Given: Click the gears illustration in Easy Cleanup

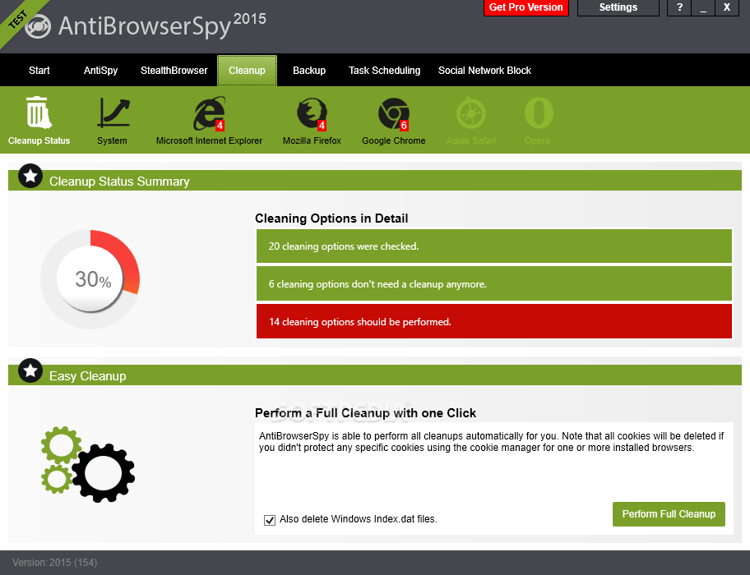Looking at the screenshot, I should click(x=87, y=464).
